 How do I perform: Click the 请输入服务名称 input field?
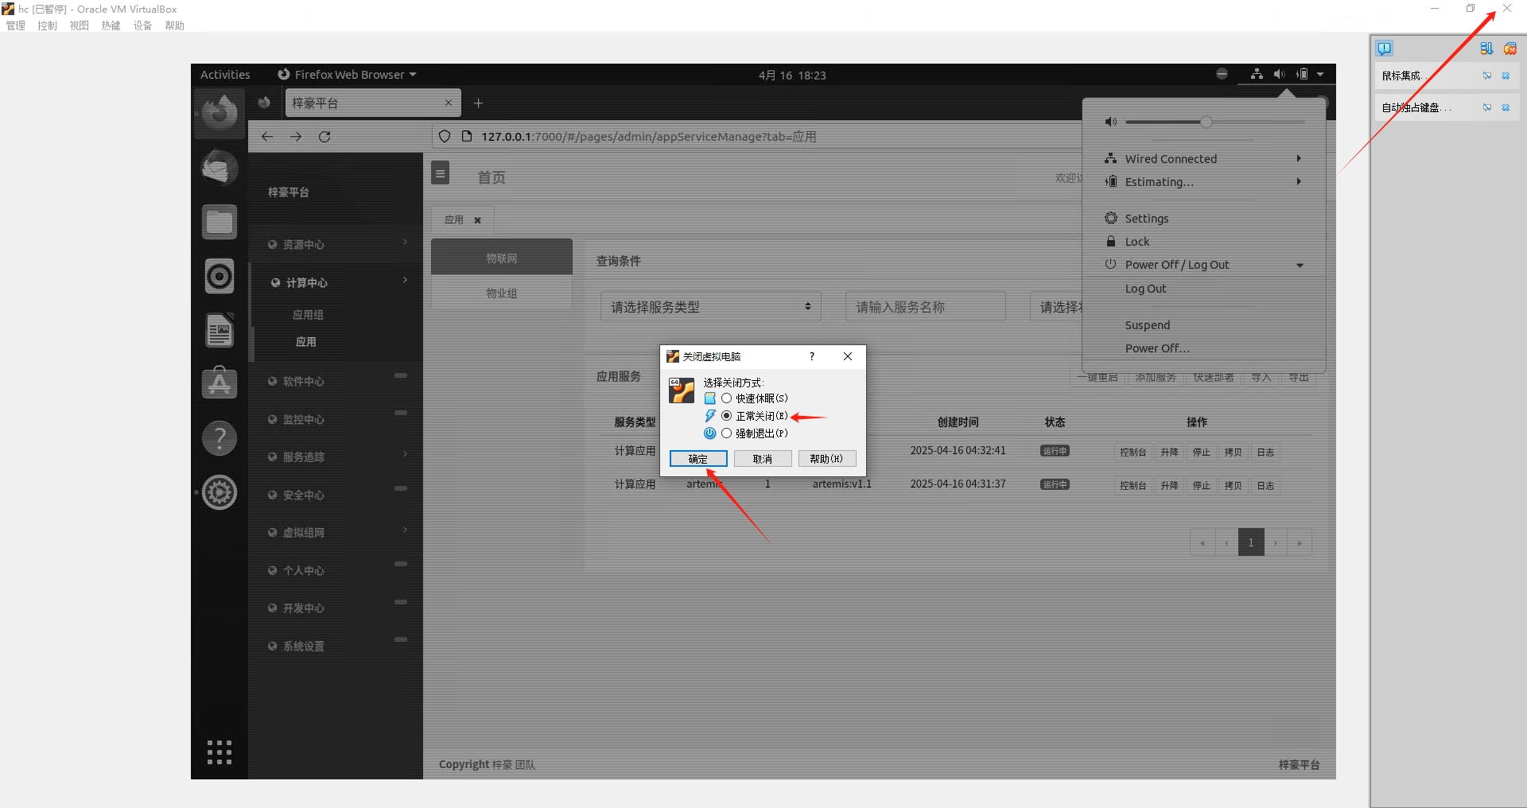[x=925, y=307]
